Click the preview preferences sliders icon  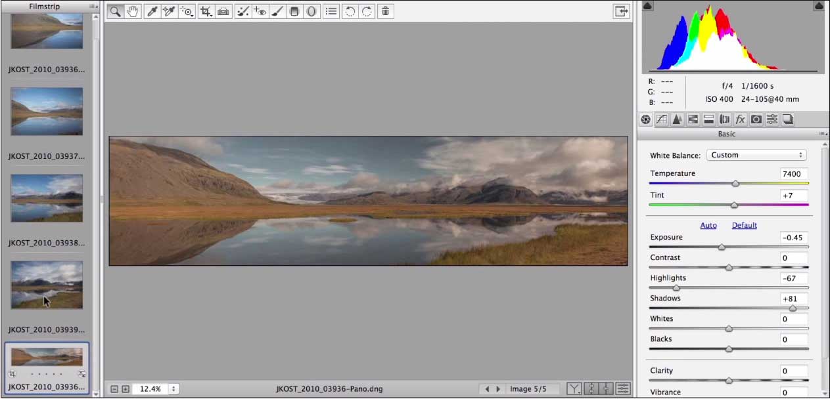pos(622,389)
